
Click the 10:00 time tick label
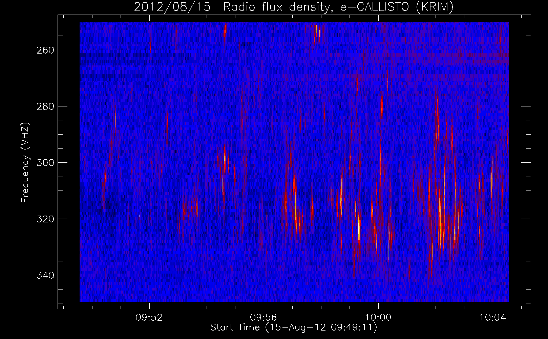378,318
